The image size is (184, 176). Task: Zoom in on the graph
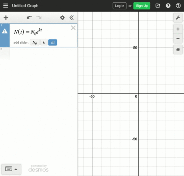click(178, 29)
